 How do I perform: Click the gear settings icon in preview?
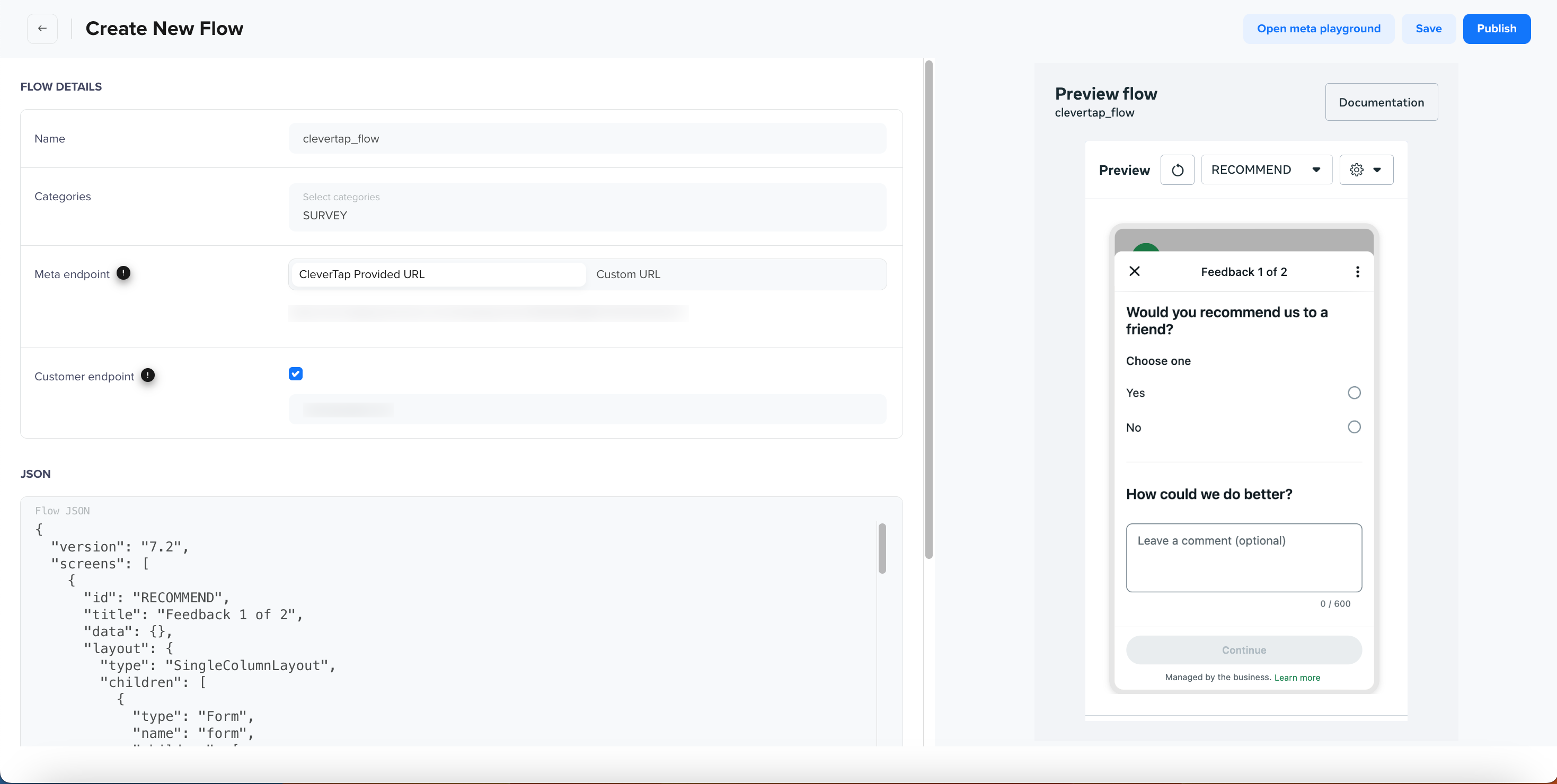[1356, 170]
